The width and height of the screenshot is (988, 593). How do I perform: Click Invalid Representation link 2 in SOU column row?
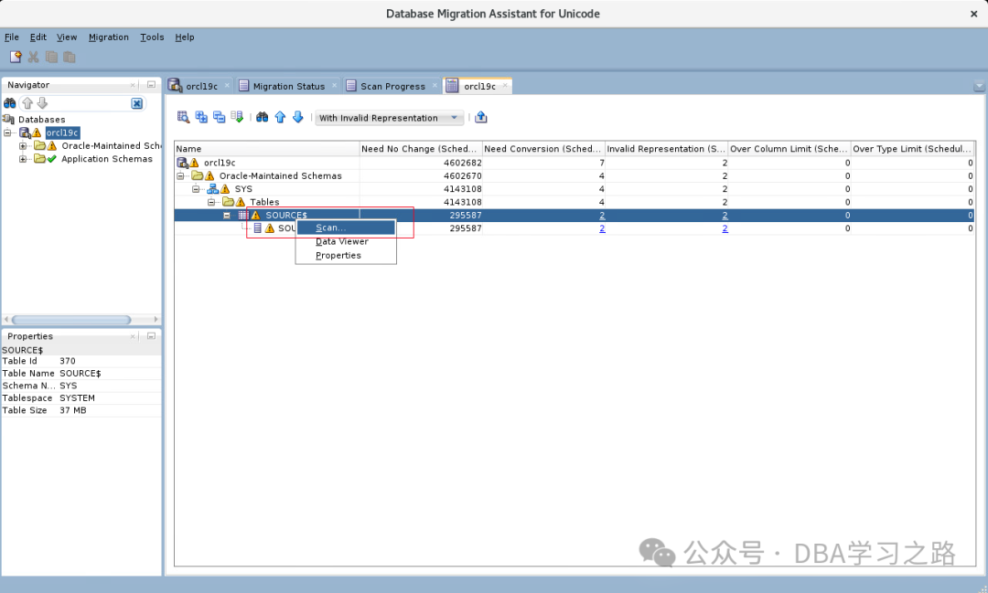point(725,228)
